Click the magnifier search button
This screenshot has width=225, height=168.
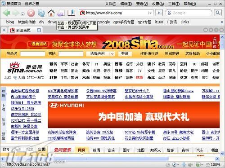tap(218, 13)
